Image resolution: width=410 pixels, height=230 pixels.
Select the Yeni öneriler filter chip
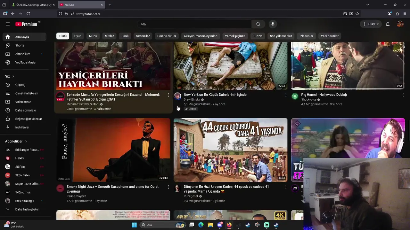[x=330, y=36]
